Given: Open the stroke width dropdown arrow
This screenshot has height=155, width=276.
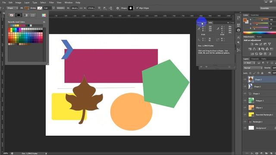Looking at the screenshot, I should (53, 8).
